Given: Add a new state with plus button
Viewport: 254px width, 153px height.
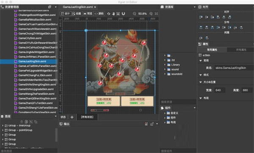Looking at the screenshot, I should [72, 117].
